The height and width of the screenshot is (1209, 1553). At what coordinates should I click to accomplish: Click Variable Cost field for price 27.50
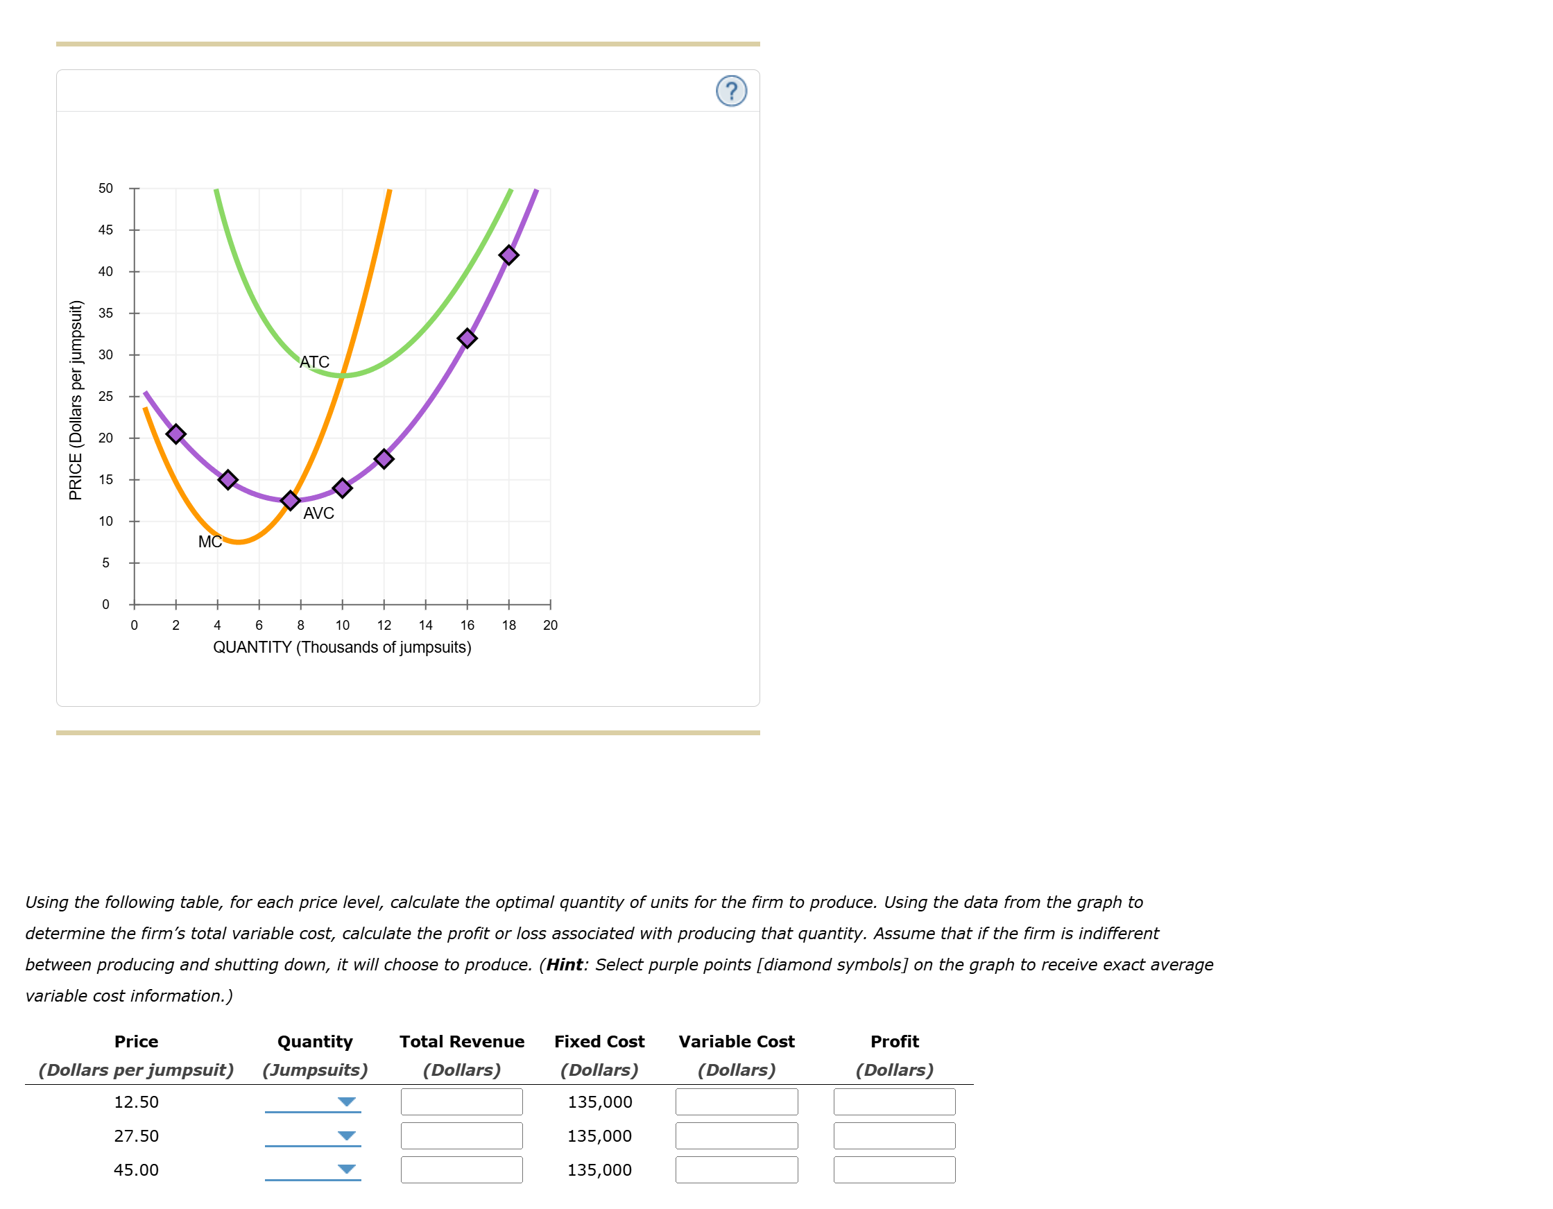point(737,1135)
